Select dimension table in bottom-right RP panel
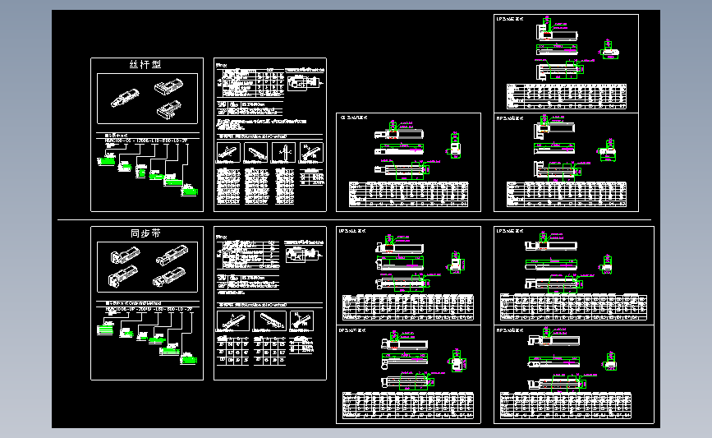The image size is (712, 438). coord(566,405)
